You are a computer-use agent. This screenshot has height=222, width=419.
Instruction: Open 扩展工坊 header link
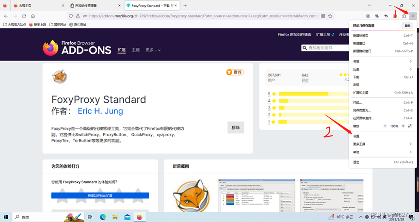click(325, 34)
